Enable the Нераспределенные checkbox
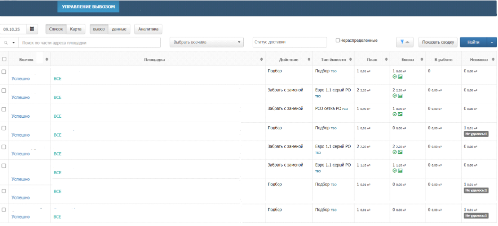This screenshot has width=498, height=226. coord(338,40)
